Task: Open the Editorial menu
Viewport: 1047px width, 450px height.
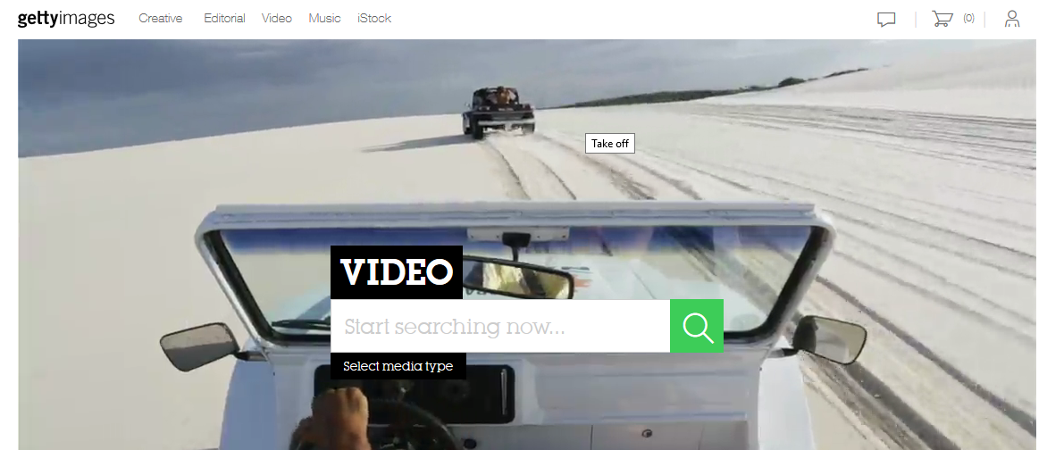Action: point(224,19)
